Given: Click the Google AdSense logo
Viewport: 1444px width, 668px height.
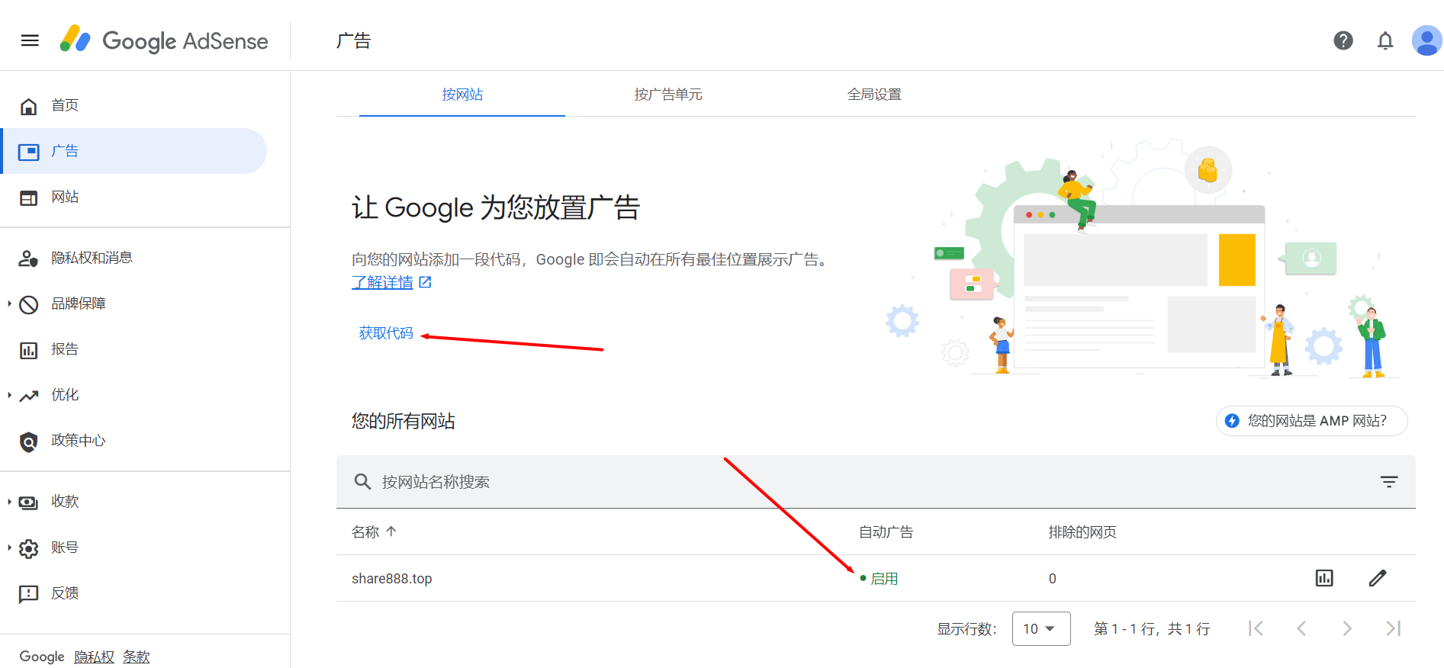Looking at the screenshot, I should click(x=164, y=40).
